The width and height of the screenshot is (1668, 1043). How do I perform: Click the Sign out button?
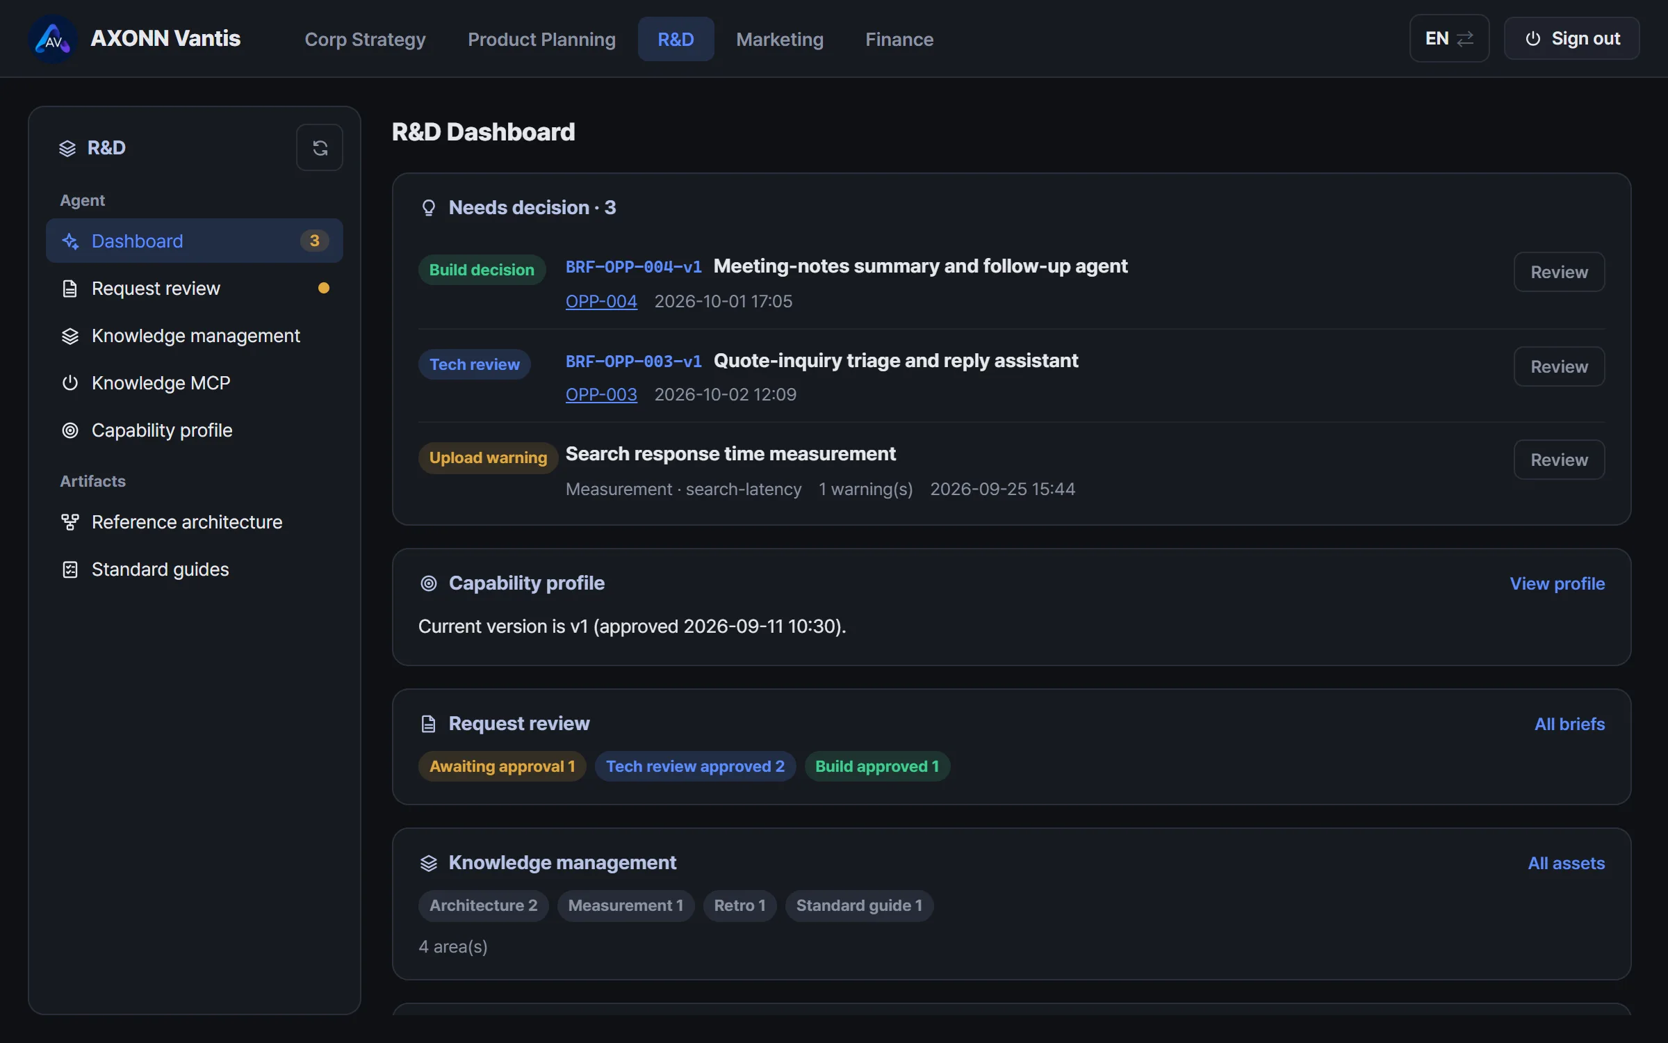(x=1571, y=38)
